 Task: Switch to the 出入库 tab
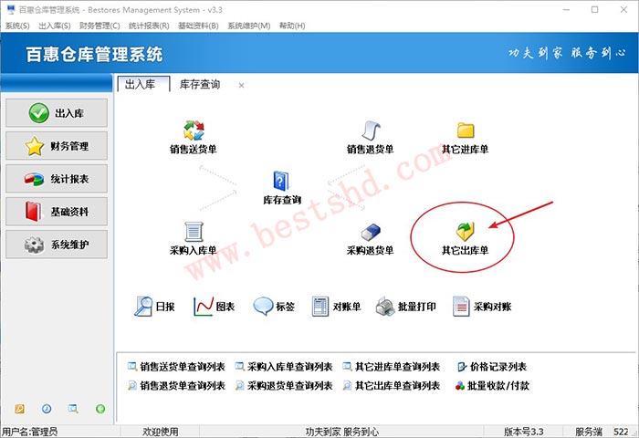(143, 84)
